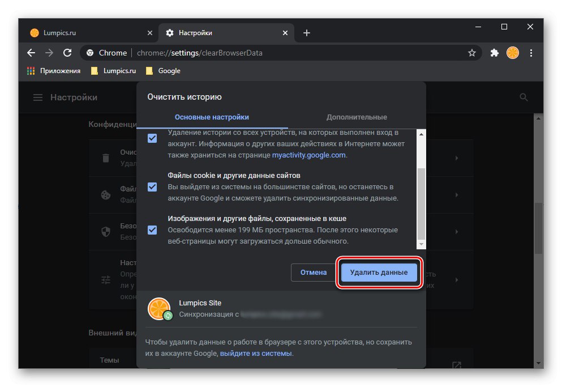Click the settings search magnifier icon
Screen dimensions: 562x387
(x=524, y=97)
